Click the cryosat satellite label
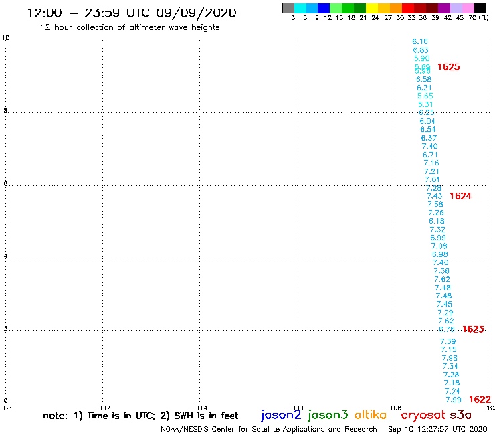495x435 pixels. tap(423, 415)
